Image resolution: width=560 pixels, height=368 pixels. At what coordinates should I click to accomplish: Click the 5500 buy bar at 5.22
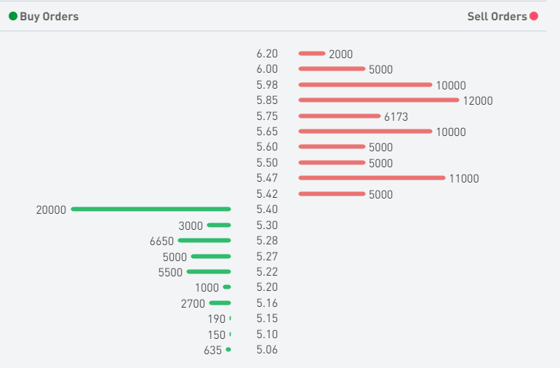click(208, 272)
